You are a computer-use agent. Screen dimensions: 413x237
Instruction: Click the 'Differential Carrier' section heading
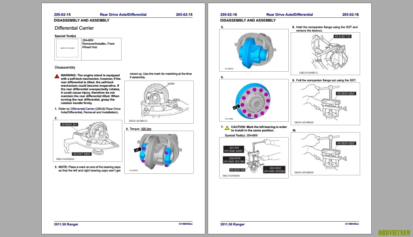74,28
